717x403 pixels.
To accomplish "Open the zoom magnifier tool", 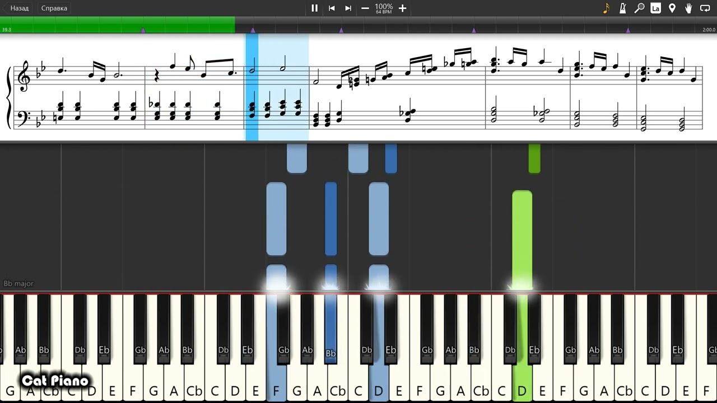I will coord(639,8).
